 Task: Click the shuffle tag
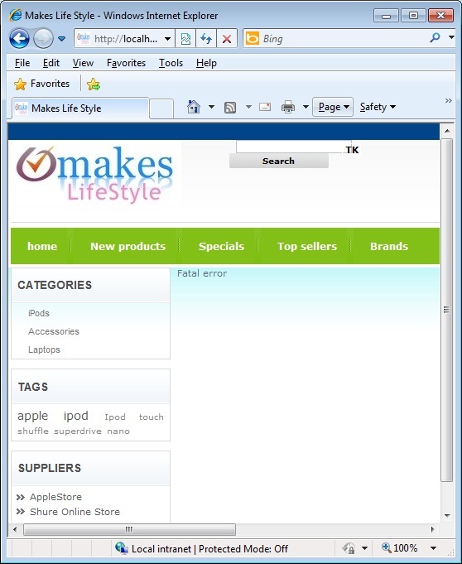(x=33, y=431)
